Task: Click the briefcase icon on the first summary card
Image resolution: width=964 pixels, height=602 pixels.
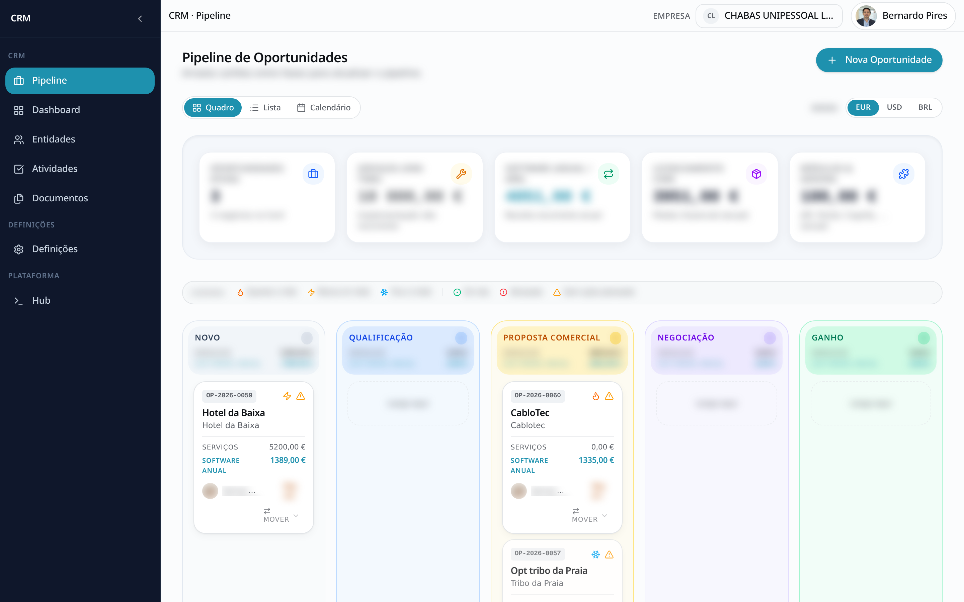Action: (x=313, y=174)
